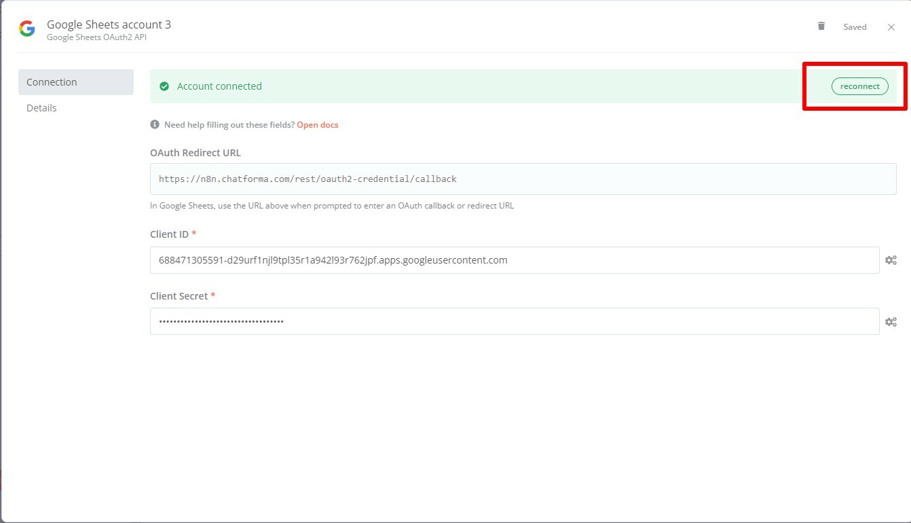Focus the Client Secret input field
This screenshot has width=911, height=523.
click(x=515, y=322)
